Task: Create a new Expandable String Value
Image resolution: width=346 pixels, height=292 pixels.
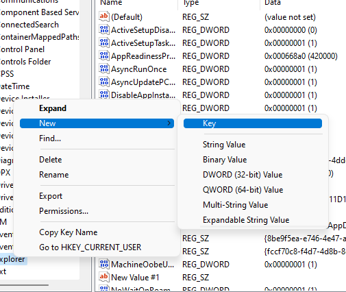Action: pos(253,220)
